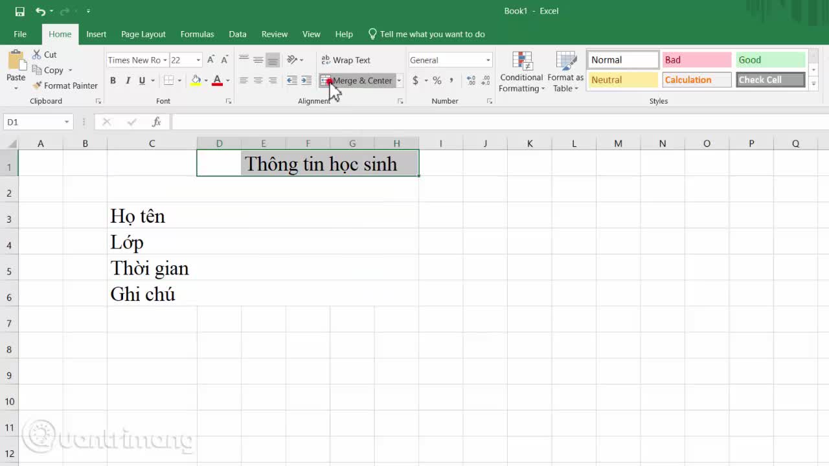Apply the Calculation cell style
Viewport: 829px width, 466px height.
(x=697, y=80)
